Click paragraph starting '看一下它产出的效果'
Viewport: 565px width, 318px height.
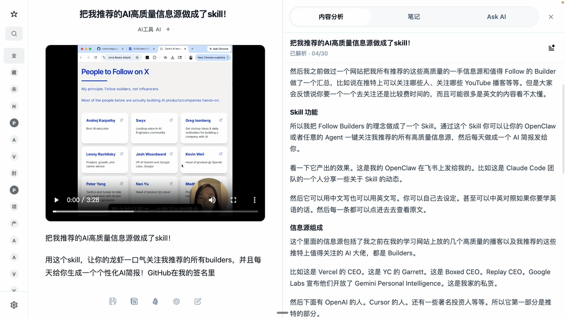click(422, 174)
